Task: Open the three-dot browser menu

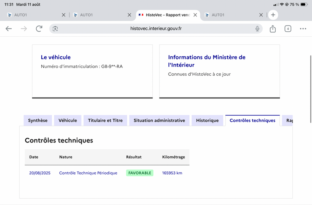Action: click(303, 29)
